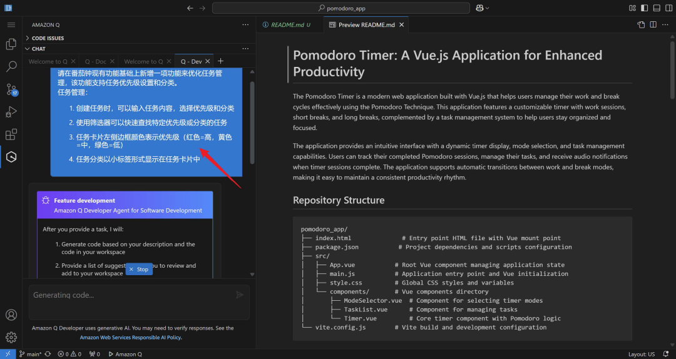Click the main* branch in status bar
The height and width of the screenshot is (359, 676).
tap(30, 354)
